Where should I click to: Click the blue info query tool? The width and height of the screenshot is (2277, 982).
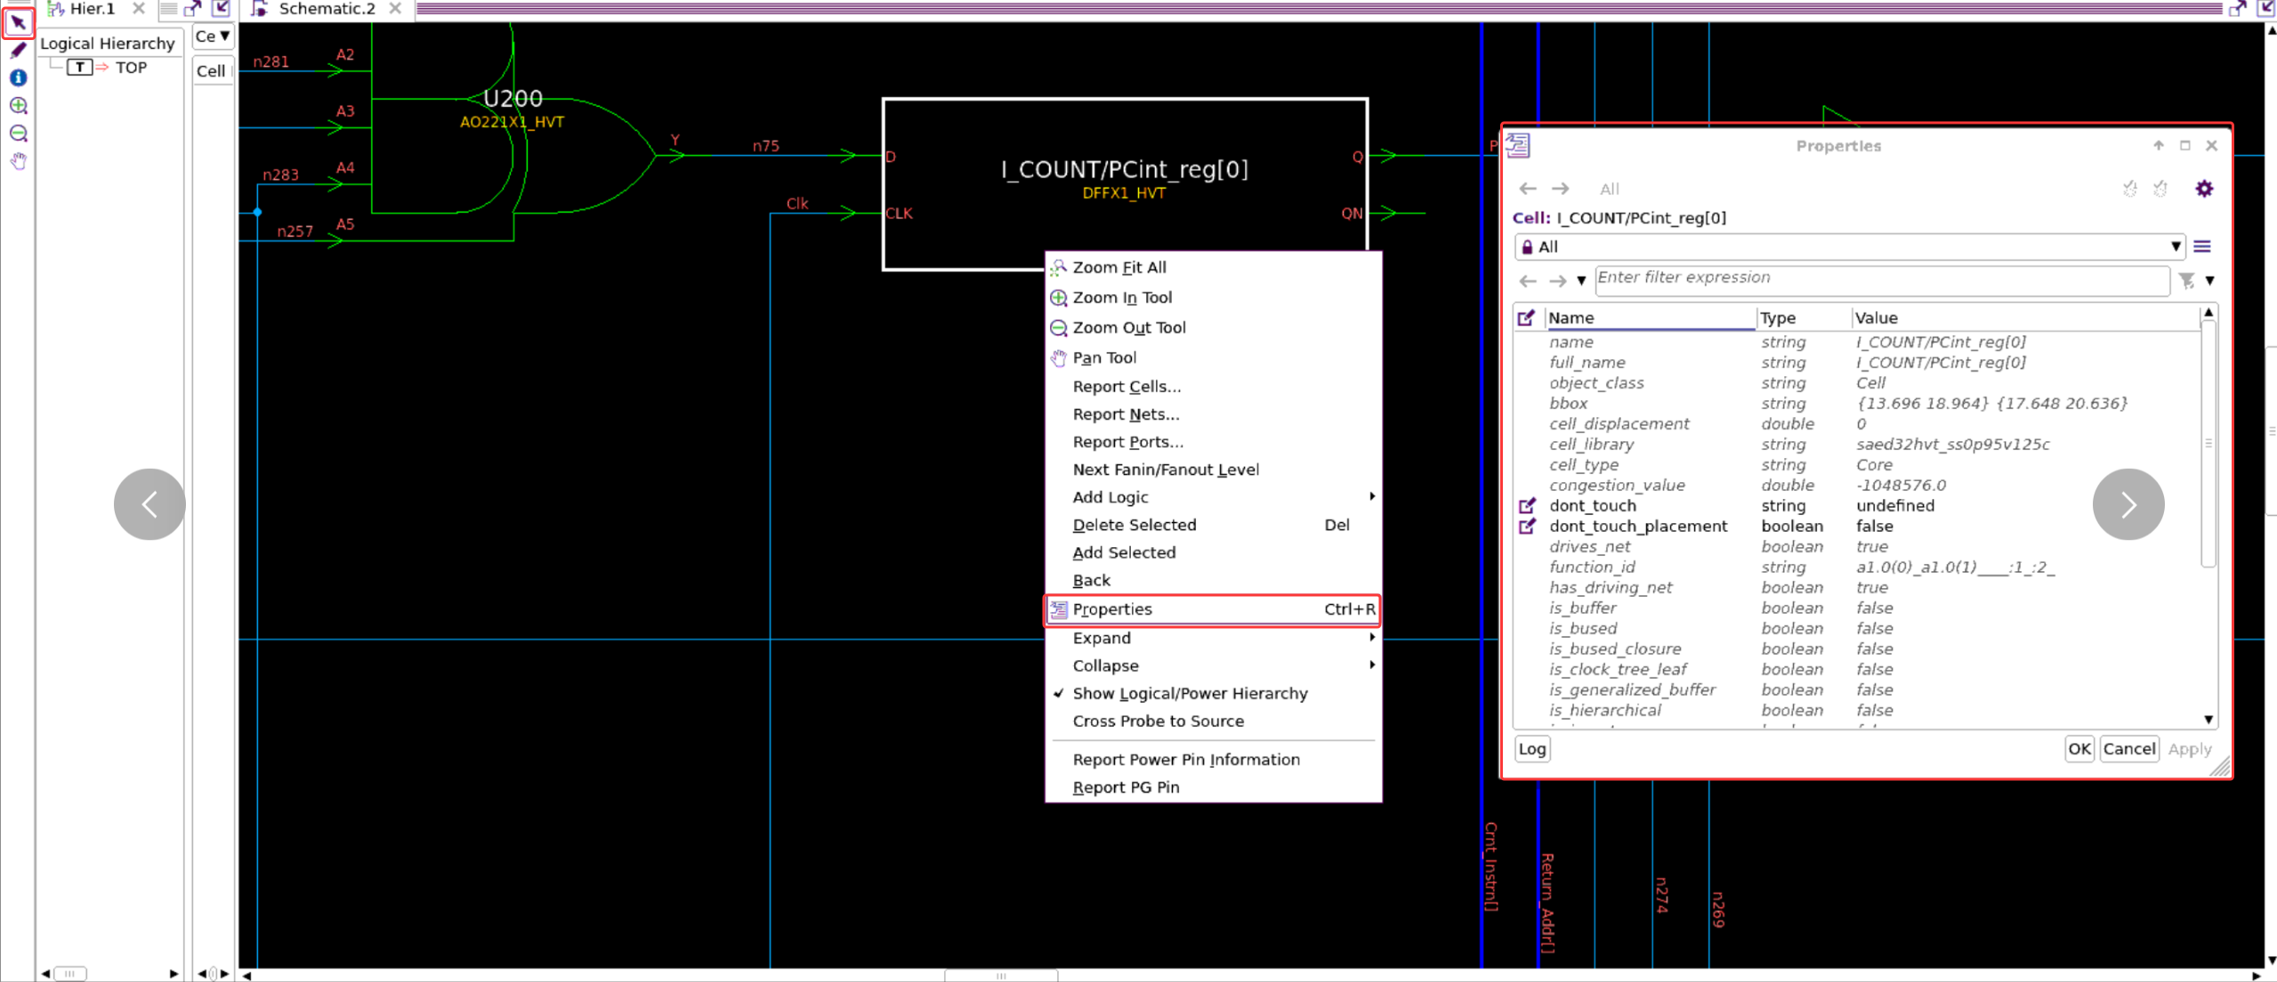coord(18,78)
